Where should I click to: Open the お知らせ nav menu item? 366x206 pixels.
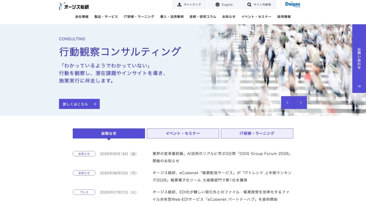pos(229,17)
